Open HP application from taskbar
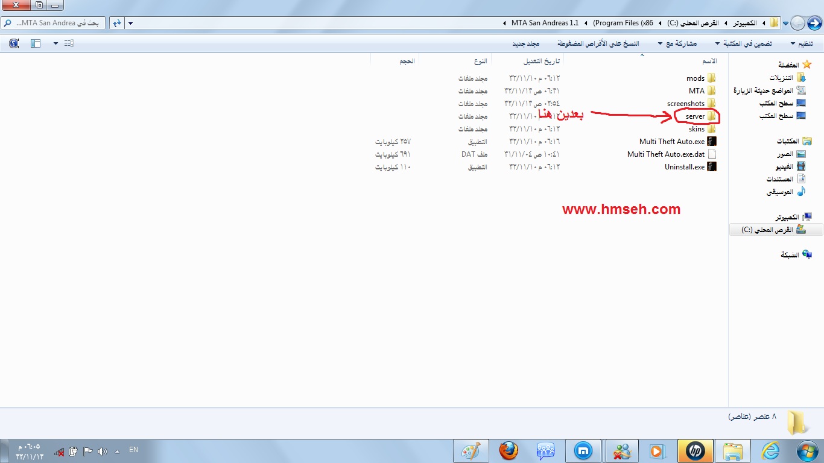Screen dimensions: 824x463 coord(696,451)
